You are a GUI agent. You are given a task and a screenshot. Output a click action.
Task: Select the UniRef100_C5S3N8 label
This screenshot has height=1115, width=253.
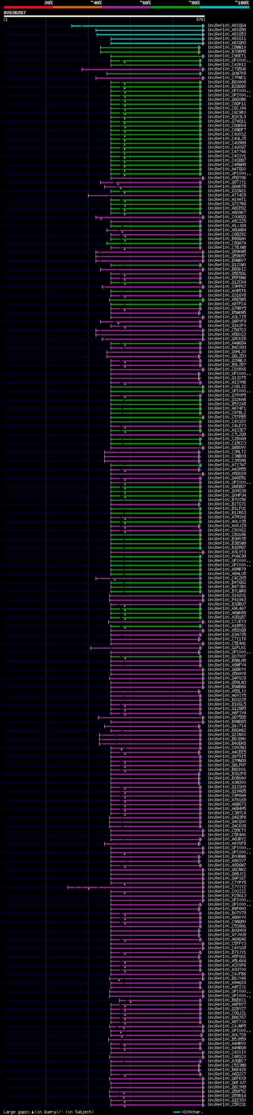(x=227, y=1065)
